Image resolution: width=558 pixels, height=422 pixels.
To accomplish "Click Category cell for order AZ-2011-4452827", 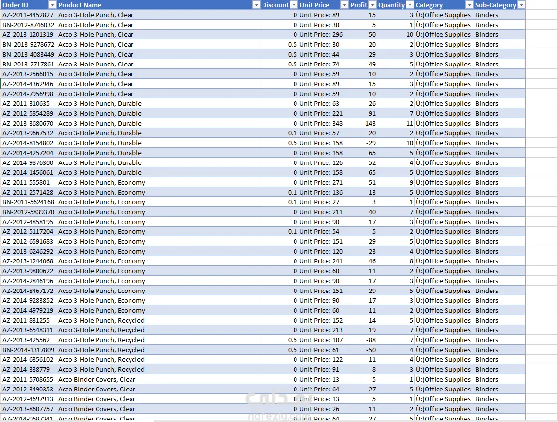I will coord(444,15).
